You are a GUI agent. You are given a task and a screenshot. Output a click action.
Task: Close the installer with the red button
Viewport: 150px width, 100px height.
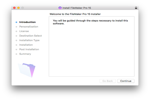point(14,8)
